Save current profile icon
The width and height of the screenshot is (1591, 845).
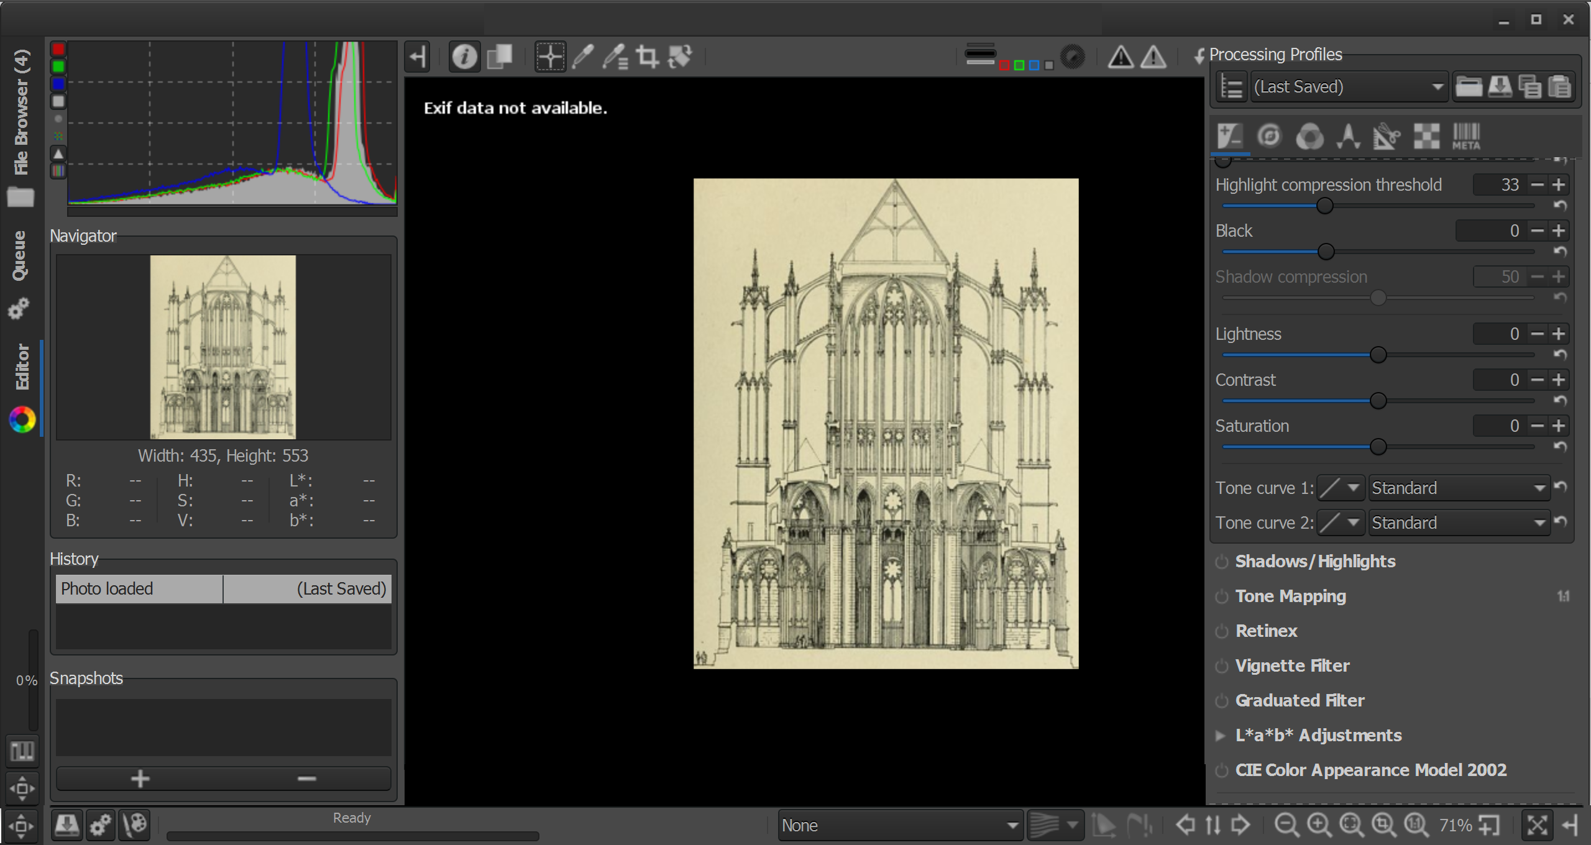tap(1500, 87)
